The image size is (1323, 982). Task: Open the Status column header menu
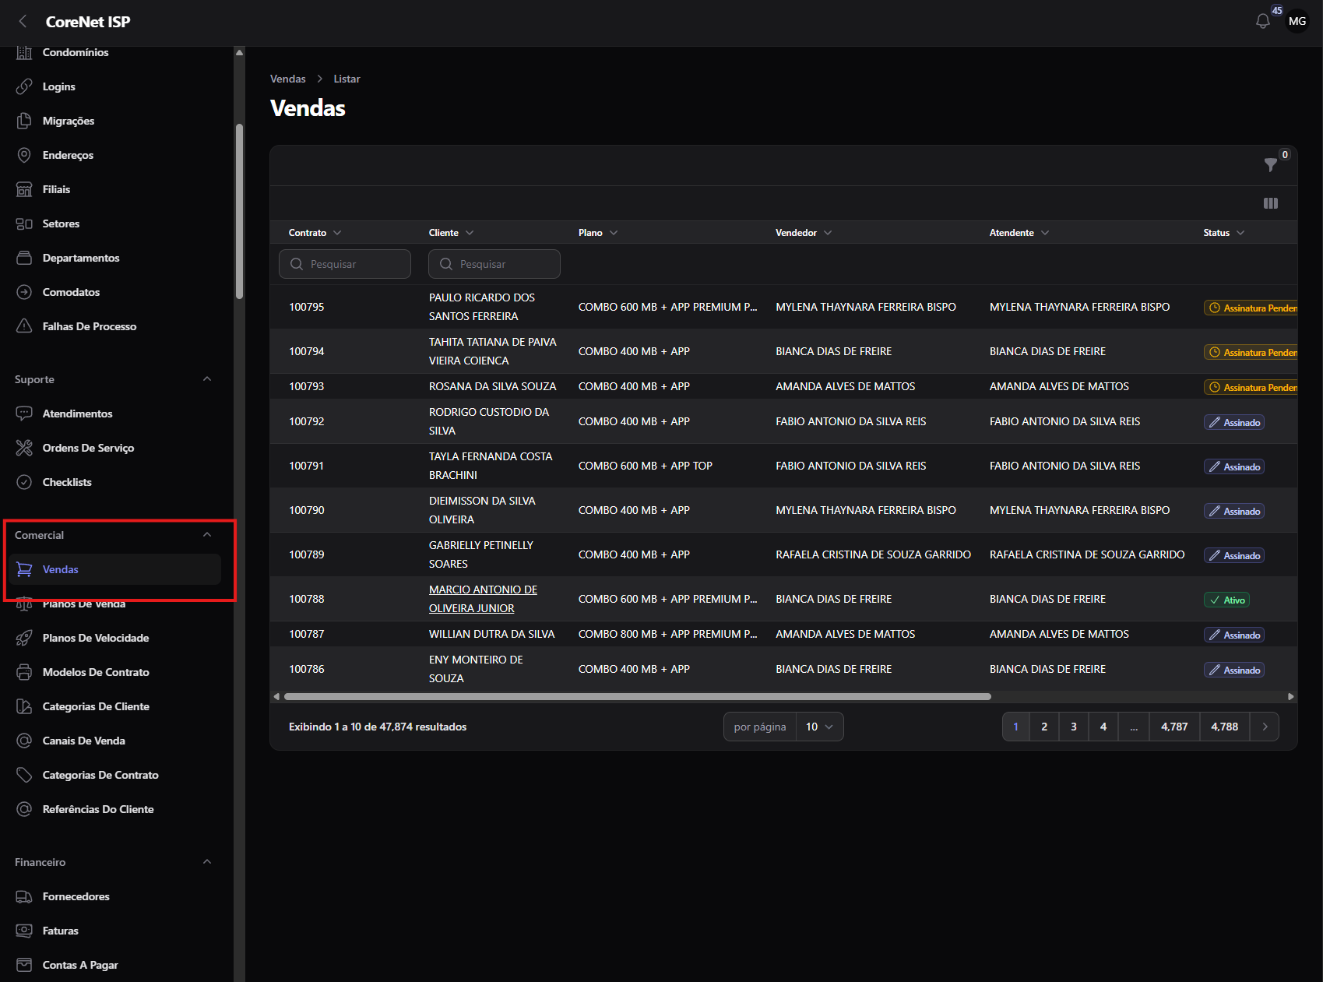(x=1223, y=233)
